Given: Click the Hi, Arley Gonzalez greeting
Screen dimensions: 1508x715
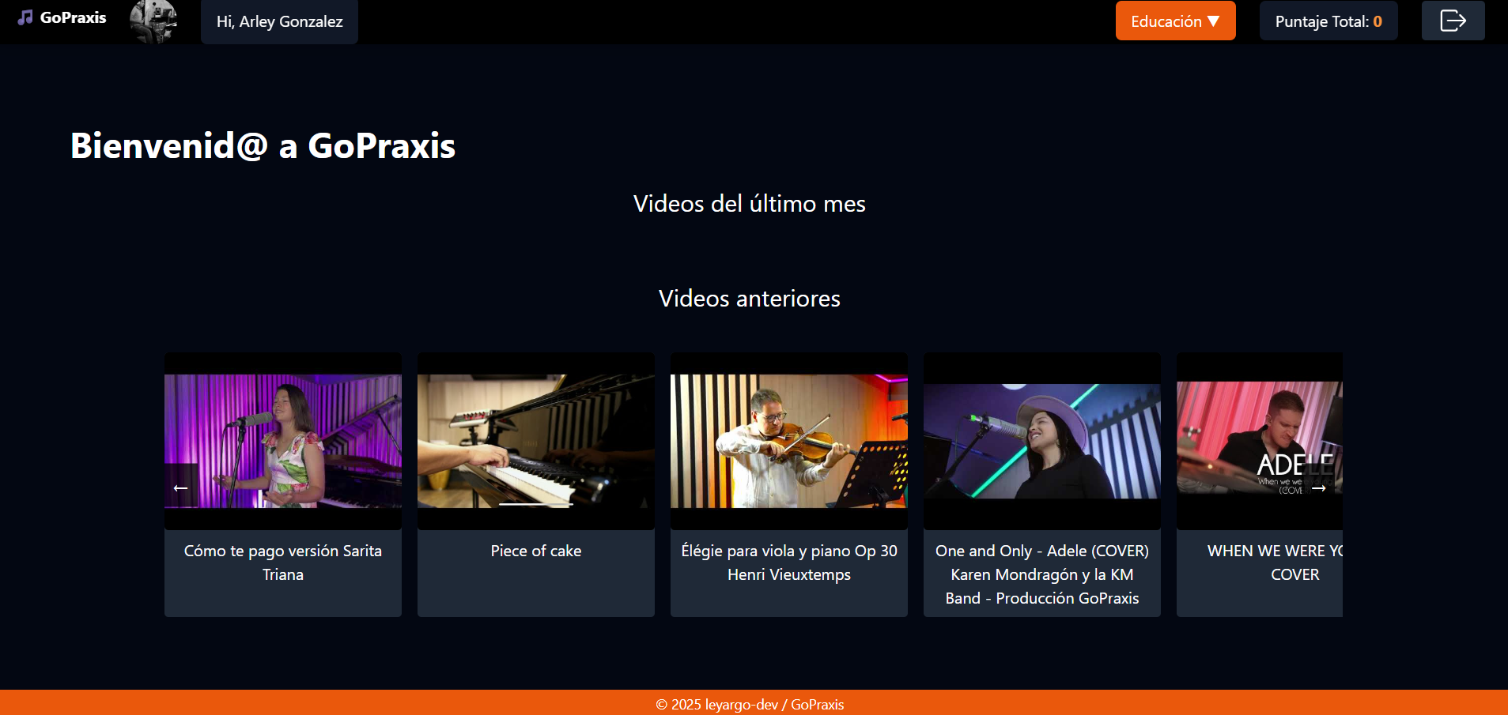Looking at the screenshot, I should [x=279, y=21].
